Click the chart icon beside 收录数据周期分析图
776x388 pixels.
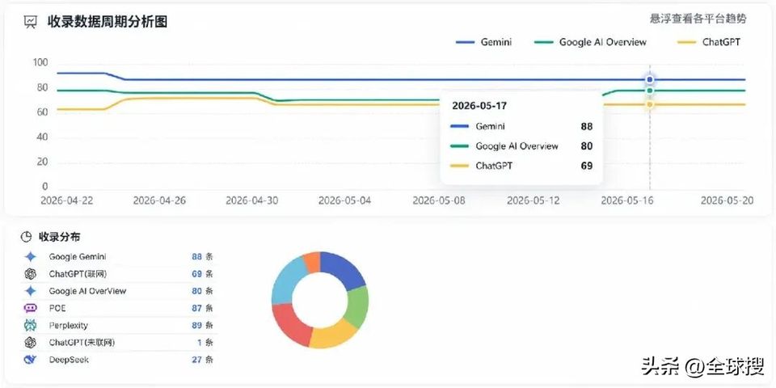31,22
